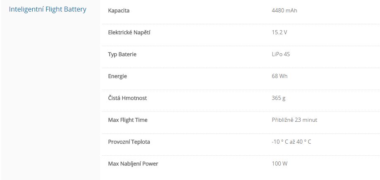Click the dotted divider below the Kapacita row

pos(240,24)
